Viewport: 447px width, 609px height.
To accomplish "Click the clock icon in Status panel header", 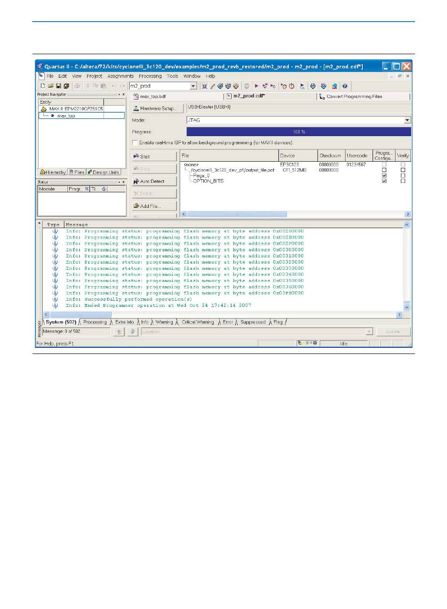I will [104, 189].
